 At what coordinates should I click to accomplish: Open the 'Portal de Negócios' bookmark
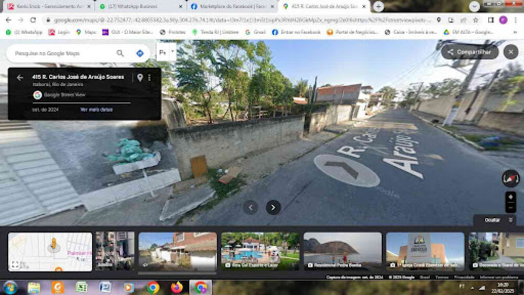click(x=353, y=32)
